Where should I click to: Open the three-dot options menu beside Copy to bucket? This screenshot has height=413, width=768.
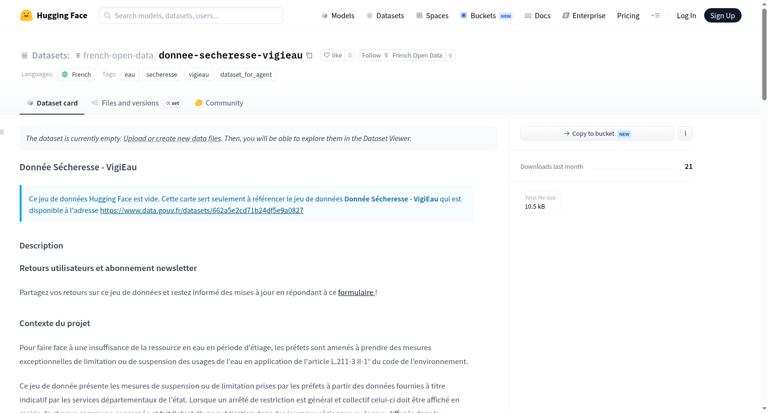685,133
